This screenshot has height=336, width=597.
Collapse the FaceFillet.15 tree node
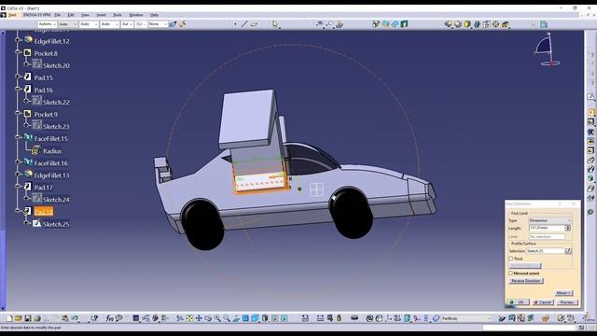click(18, 137)
